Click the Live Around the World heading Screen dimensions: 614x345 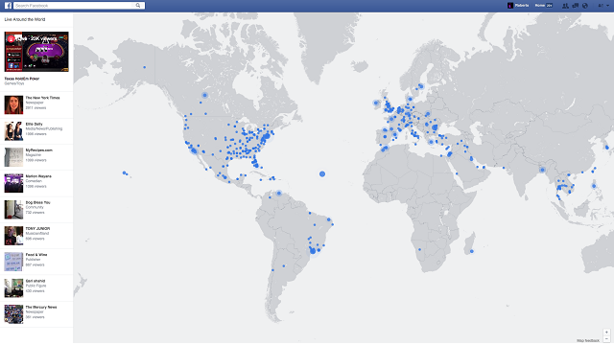tap(25, 19)
